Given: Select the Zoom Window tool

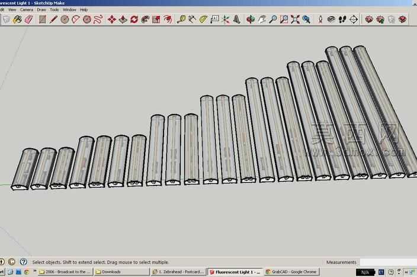Looking at the screenshot, I should [284, 19].
